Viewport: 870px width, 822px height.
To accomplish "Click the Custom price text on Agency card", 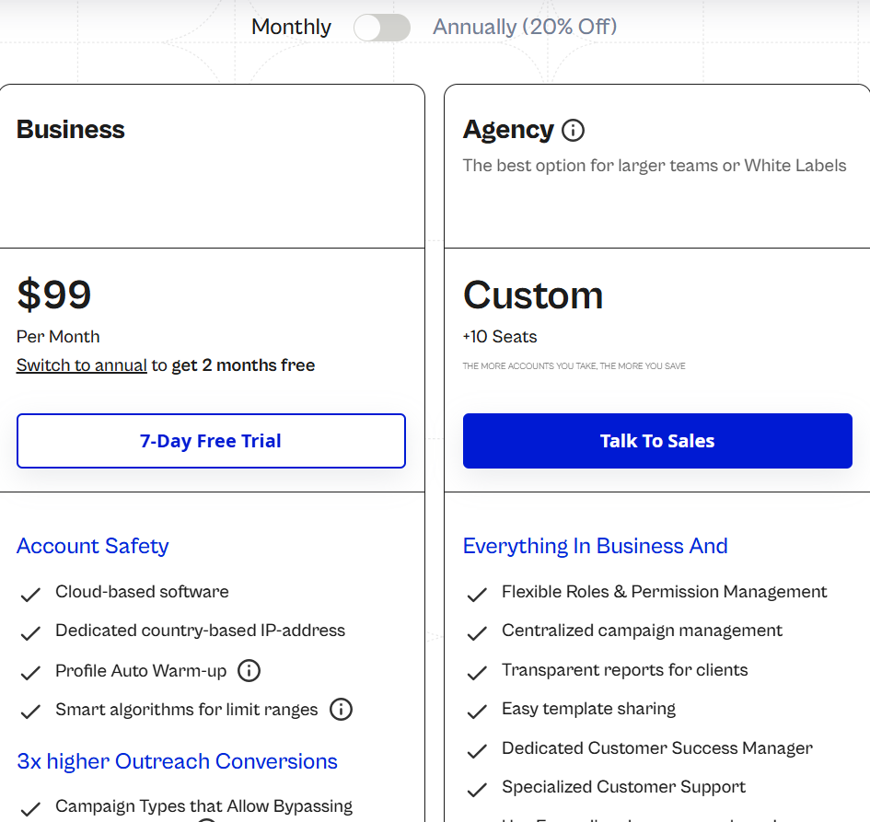I will click(533, 295).
